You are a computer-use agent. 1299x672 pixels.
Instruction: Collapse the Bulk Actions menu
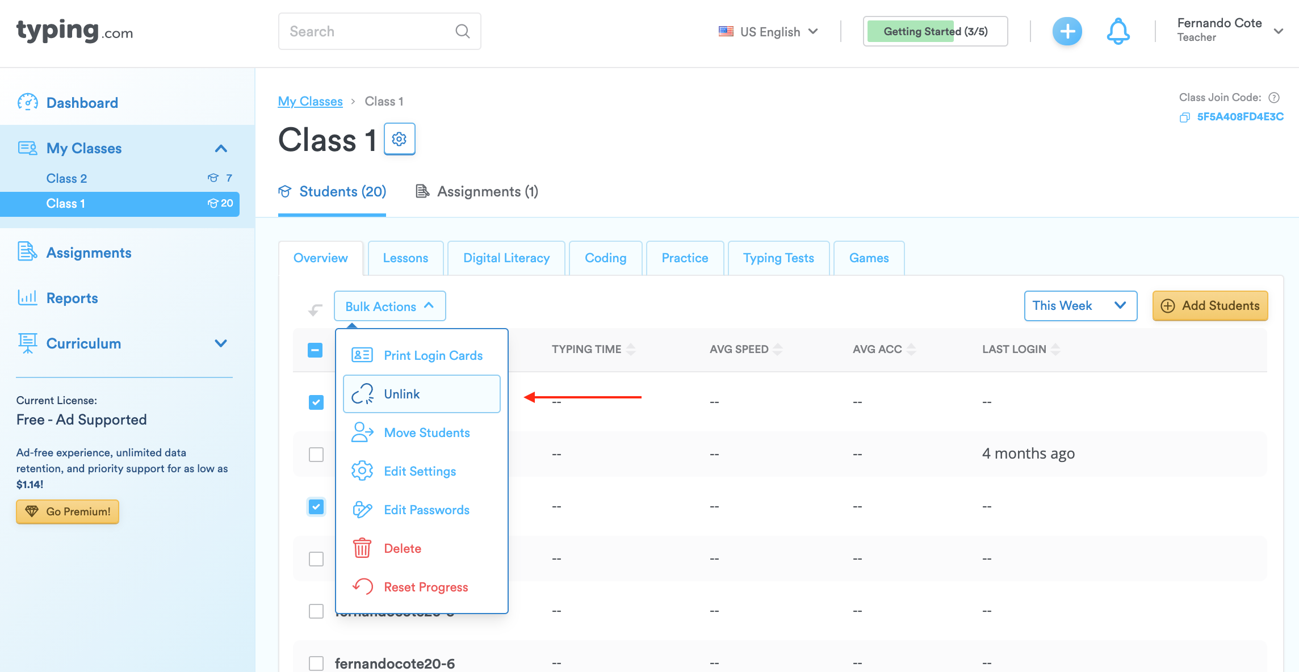389,306
